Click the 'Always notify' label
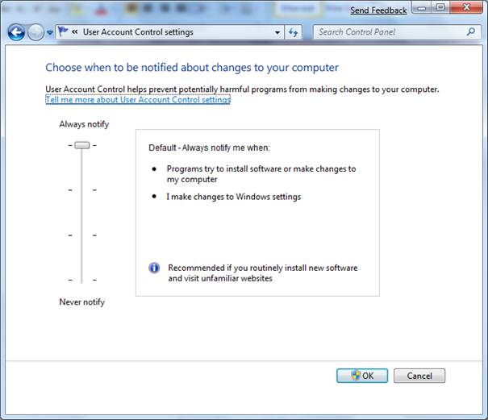Viewport: 488px width, 420px height. click(x=84, y=124)
